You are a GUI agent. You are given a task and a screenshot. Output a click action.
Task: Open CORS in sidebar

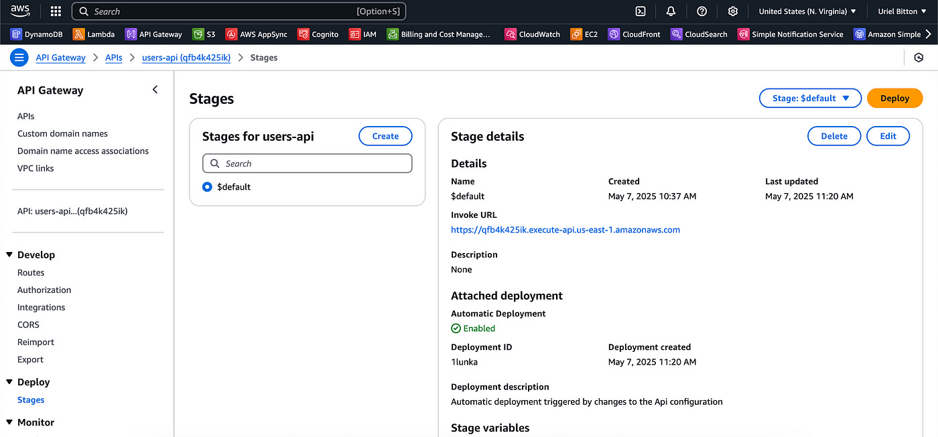point(28,325)
